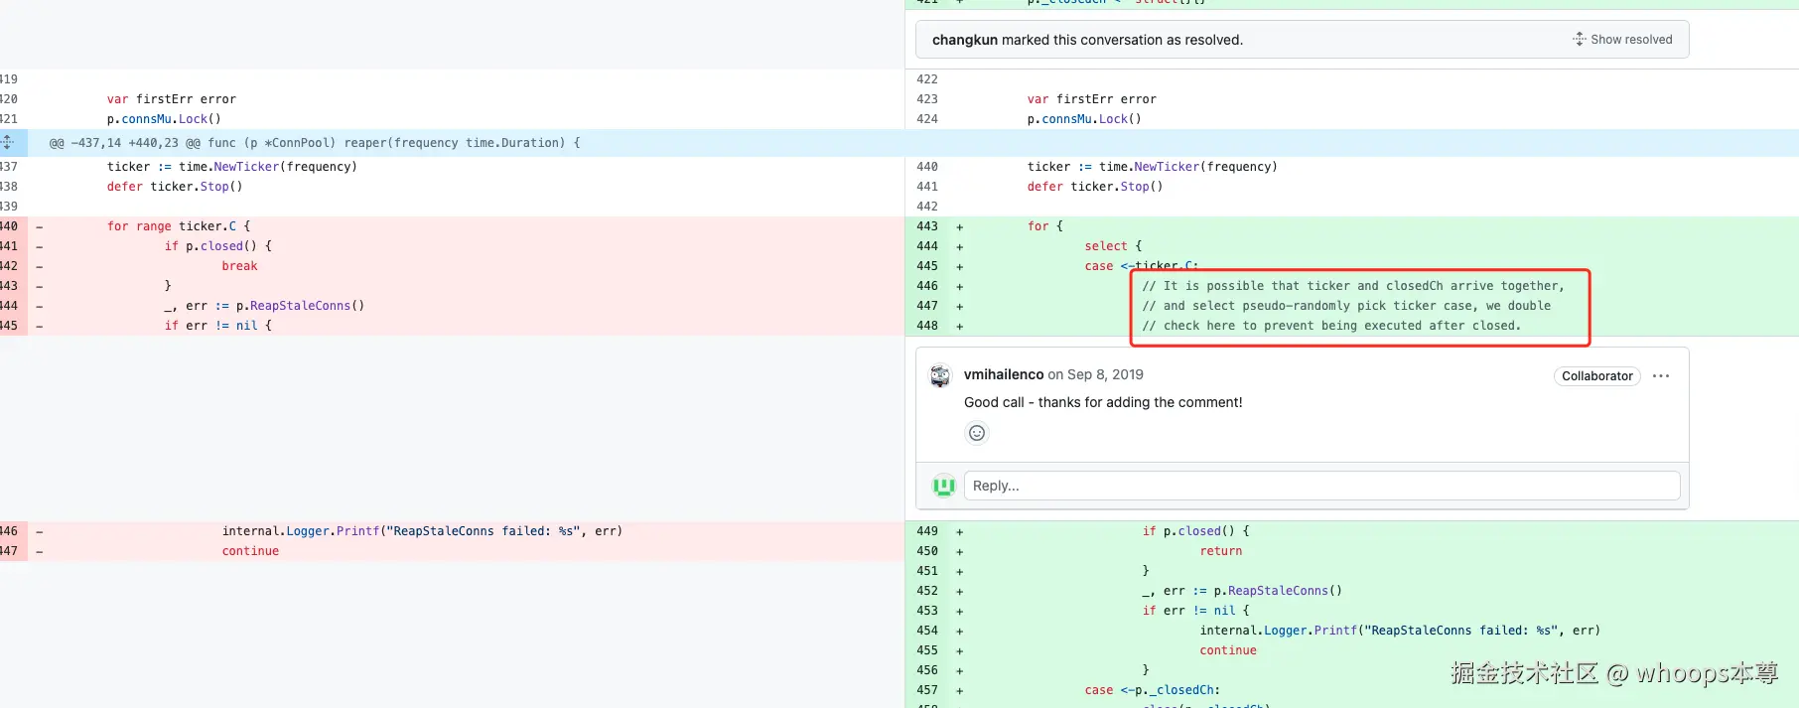Select right-side line number 446
Image resolution: width=1799 pixels, height=708 pixels.
[x=927, y=286]
